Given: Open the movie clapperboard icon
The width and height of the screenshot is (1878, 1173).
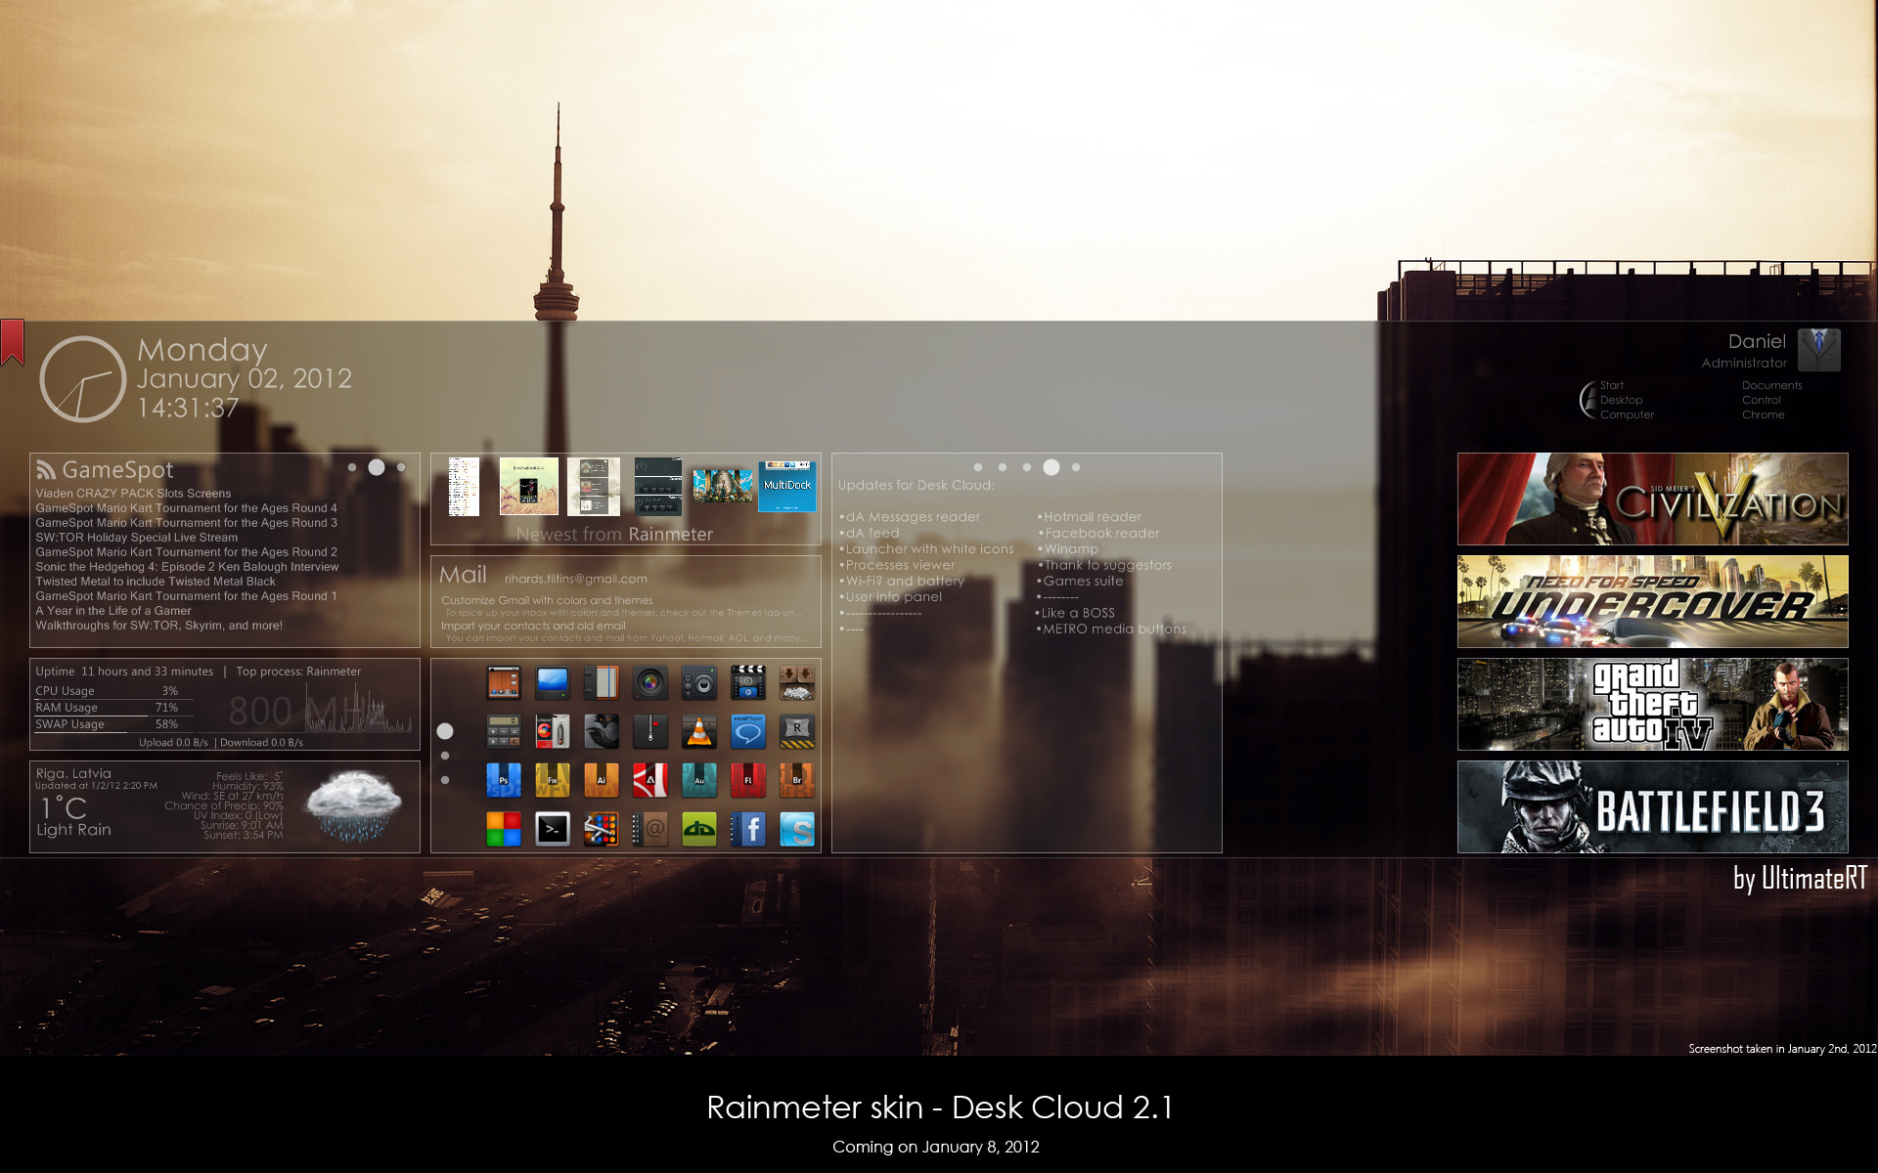Looking at the screenshot, I should (748, 682).
